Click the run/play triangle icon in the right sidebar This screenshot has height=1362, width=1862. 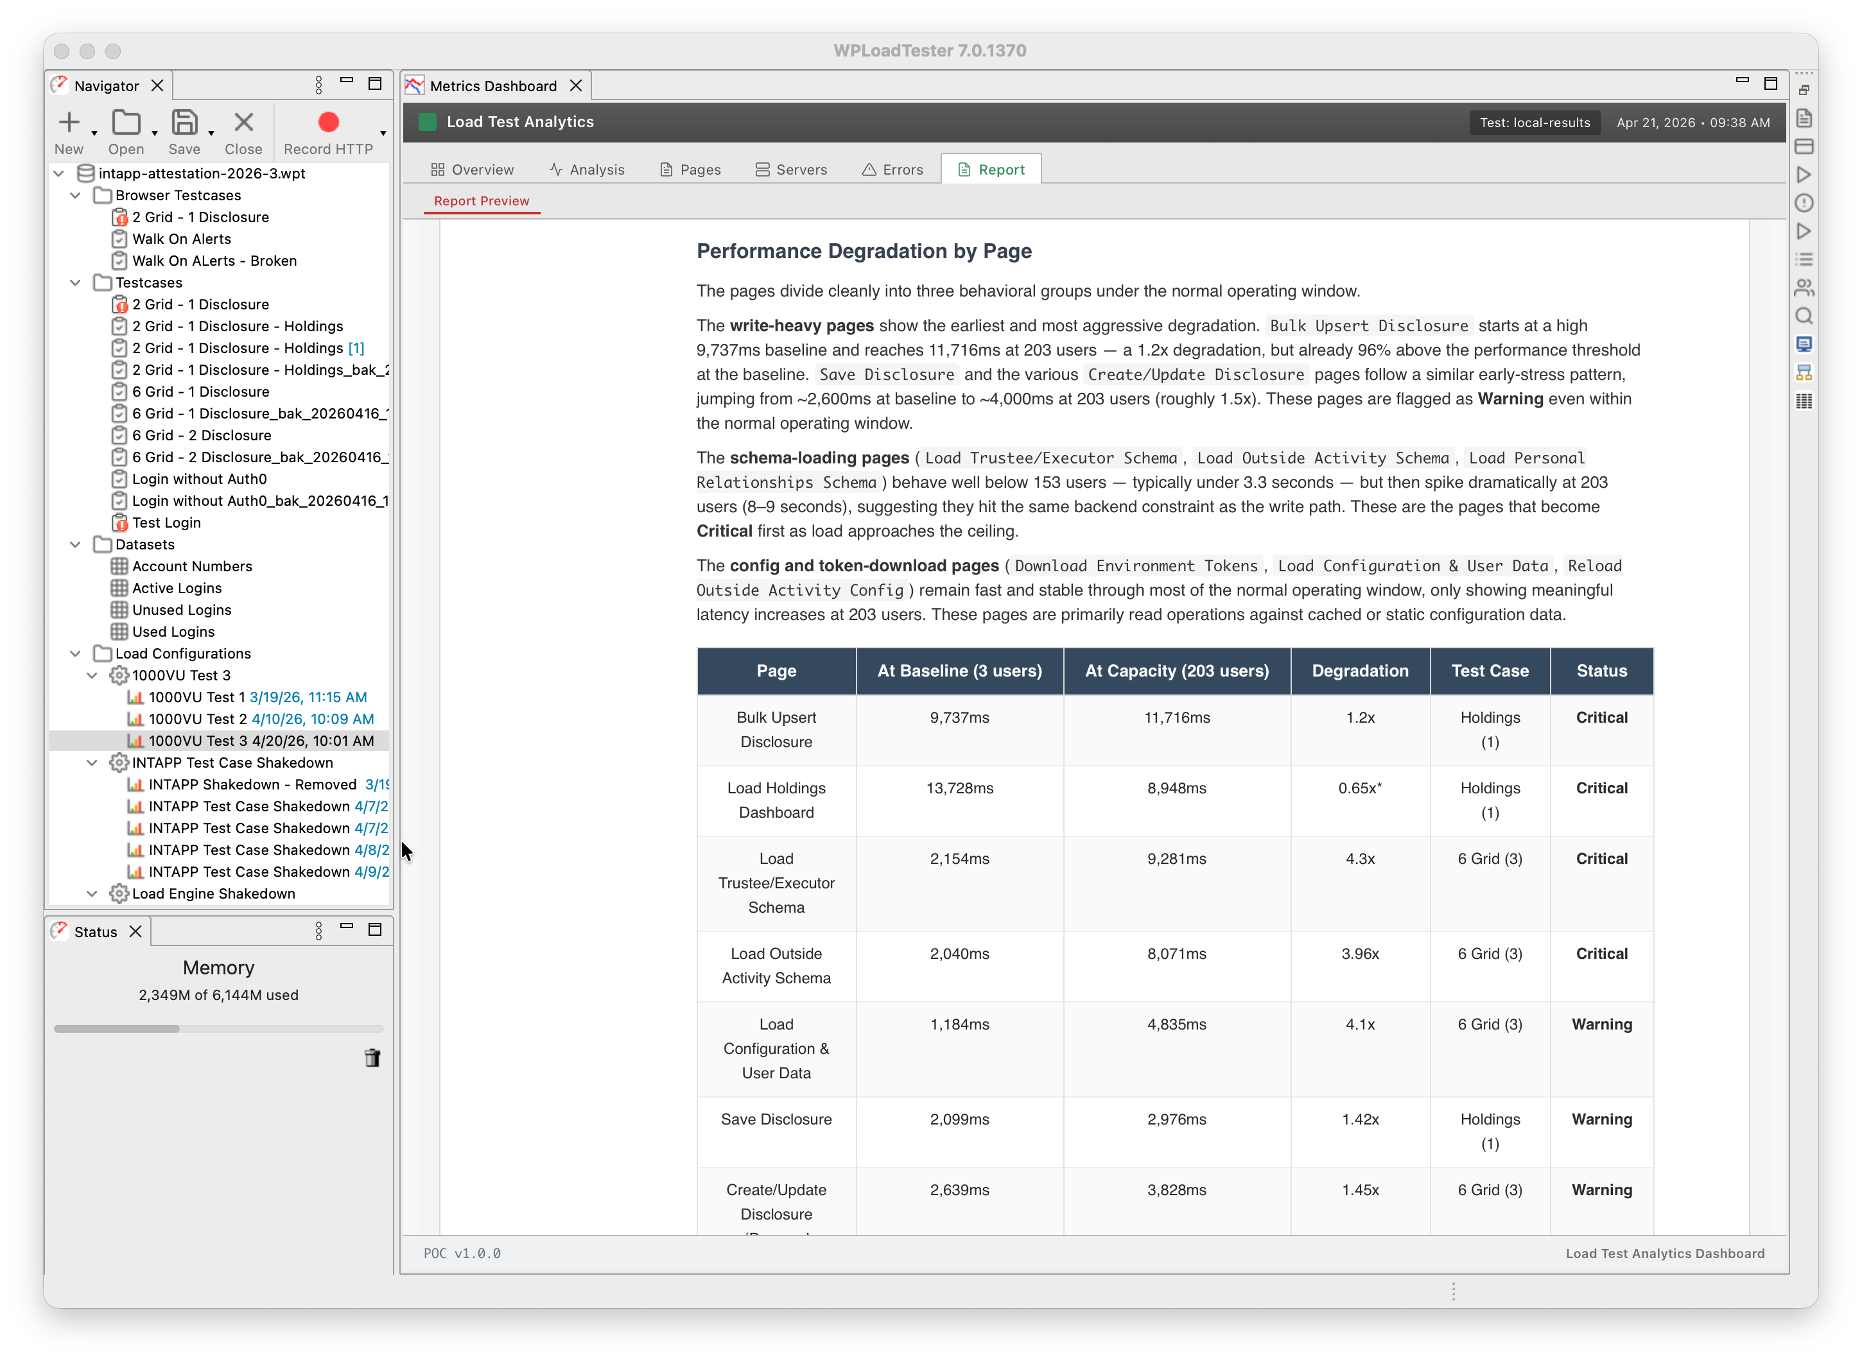1804,175
